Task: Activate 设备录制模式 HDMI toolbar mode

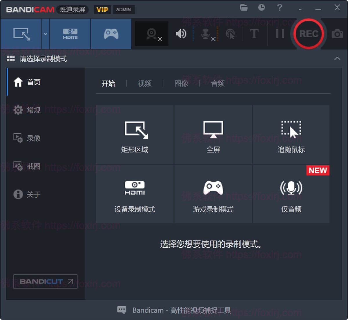Action: pos(70,33)
